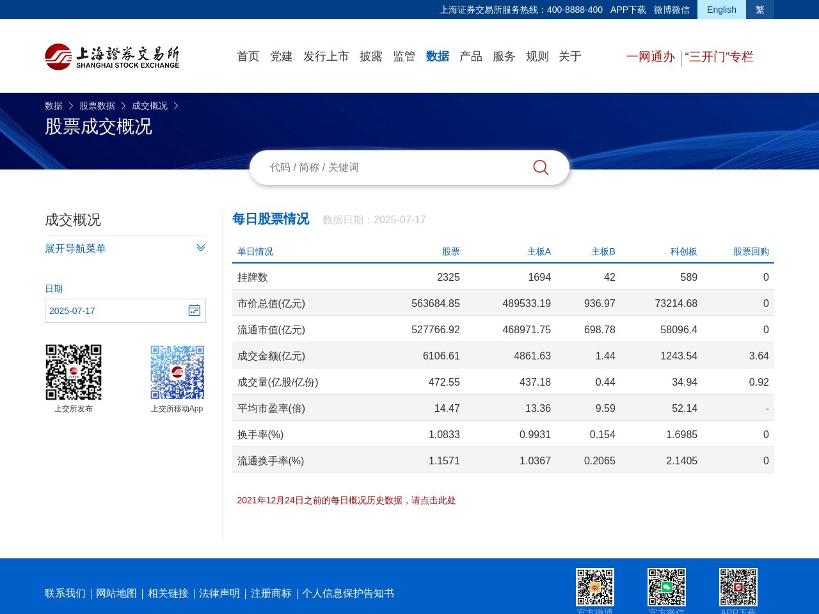Click the 上交所发布 QR code
Viewport: 819px width, 614px height.
[74, 372]
